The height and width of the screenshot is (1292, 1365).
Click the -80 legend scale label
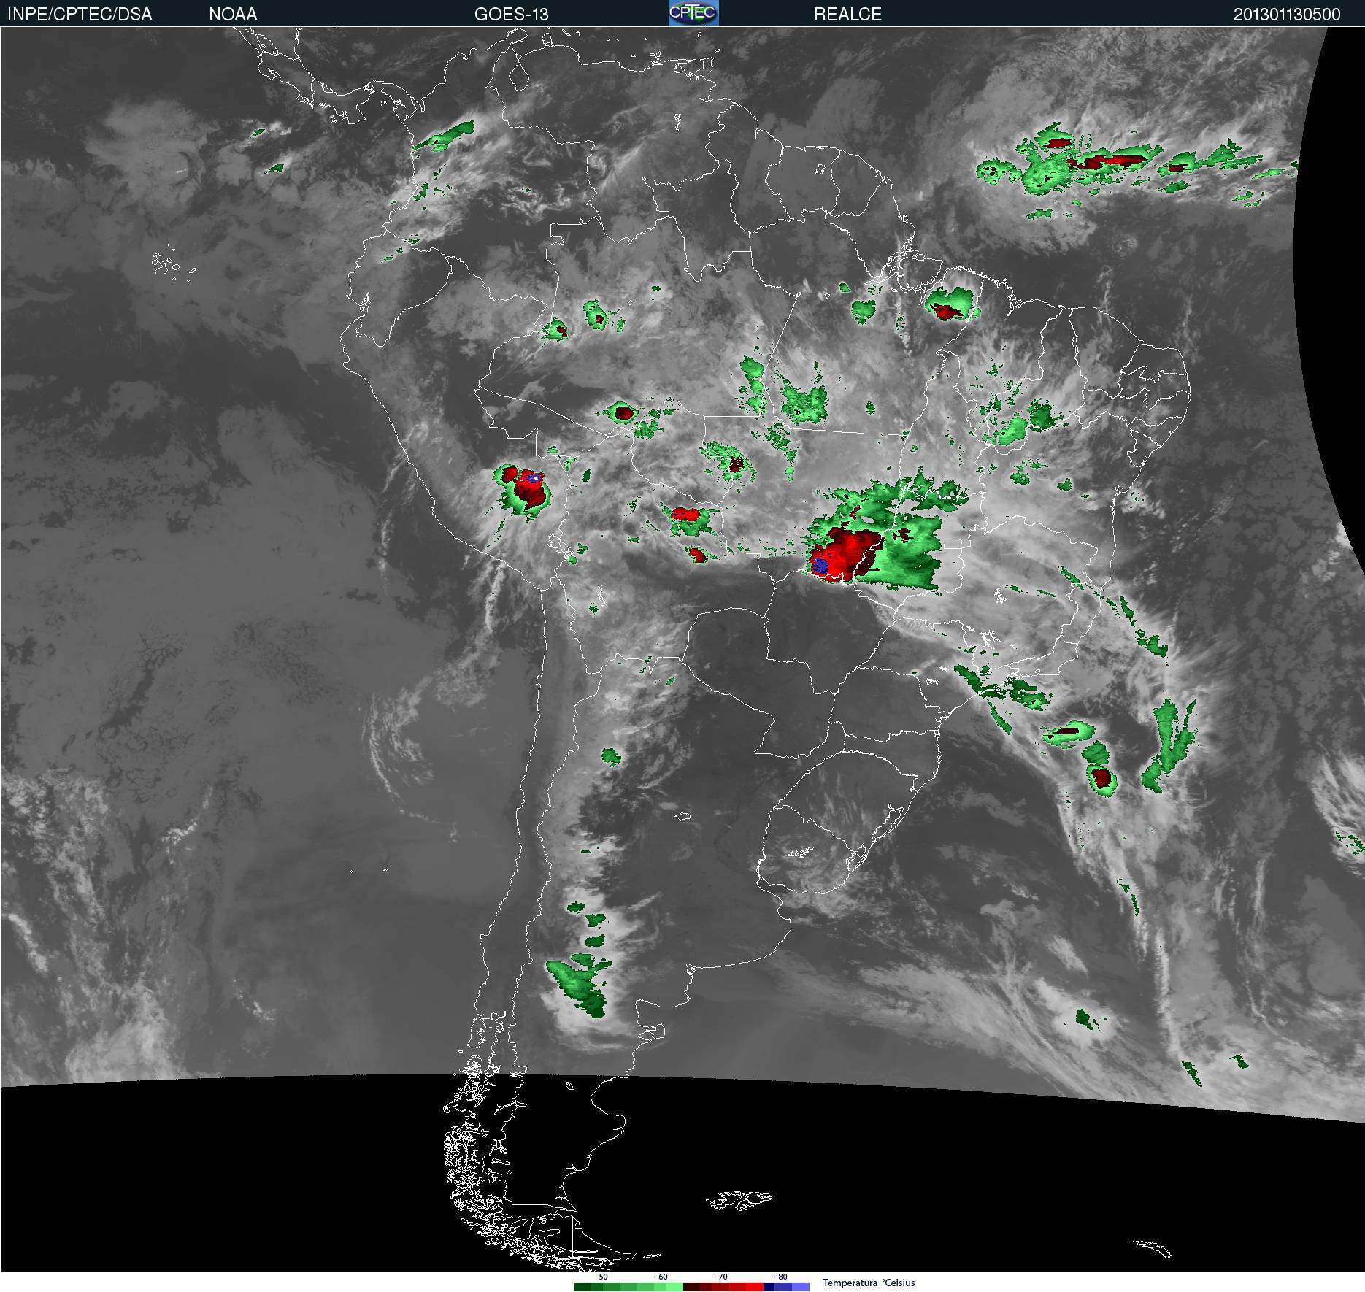[781, 1277]
